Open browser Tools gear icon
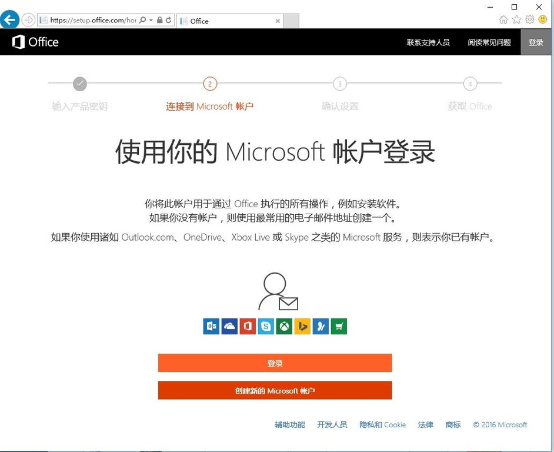The image size is (554, 452). point(530,19)
